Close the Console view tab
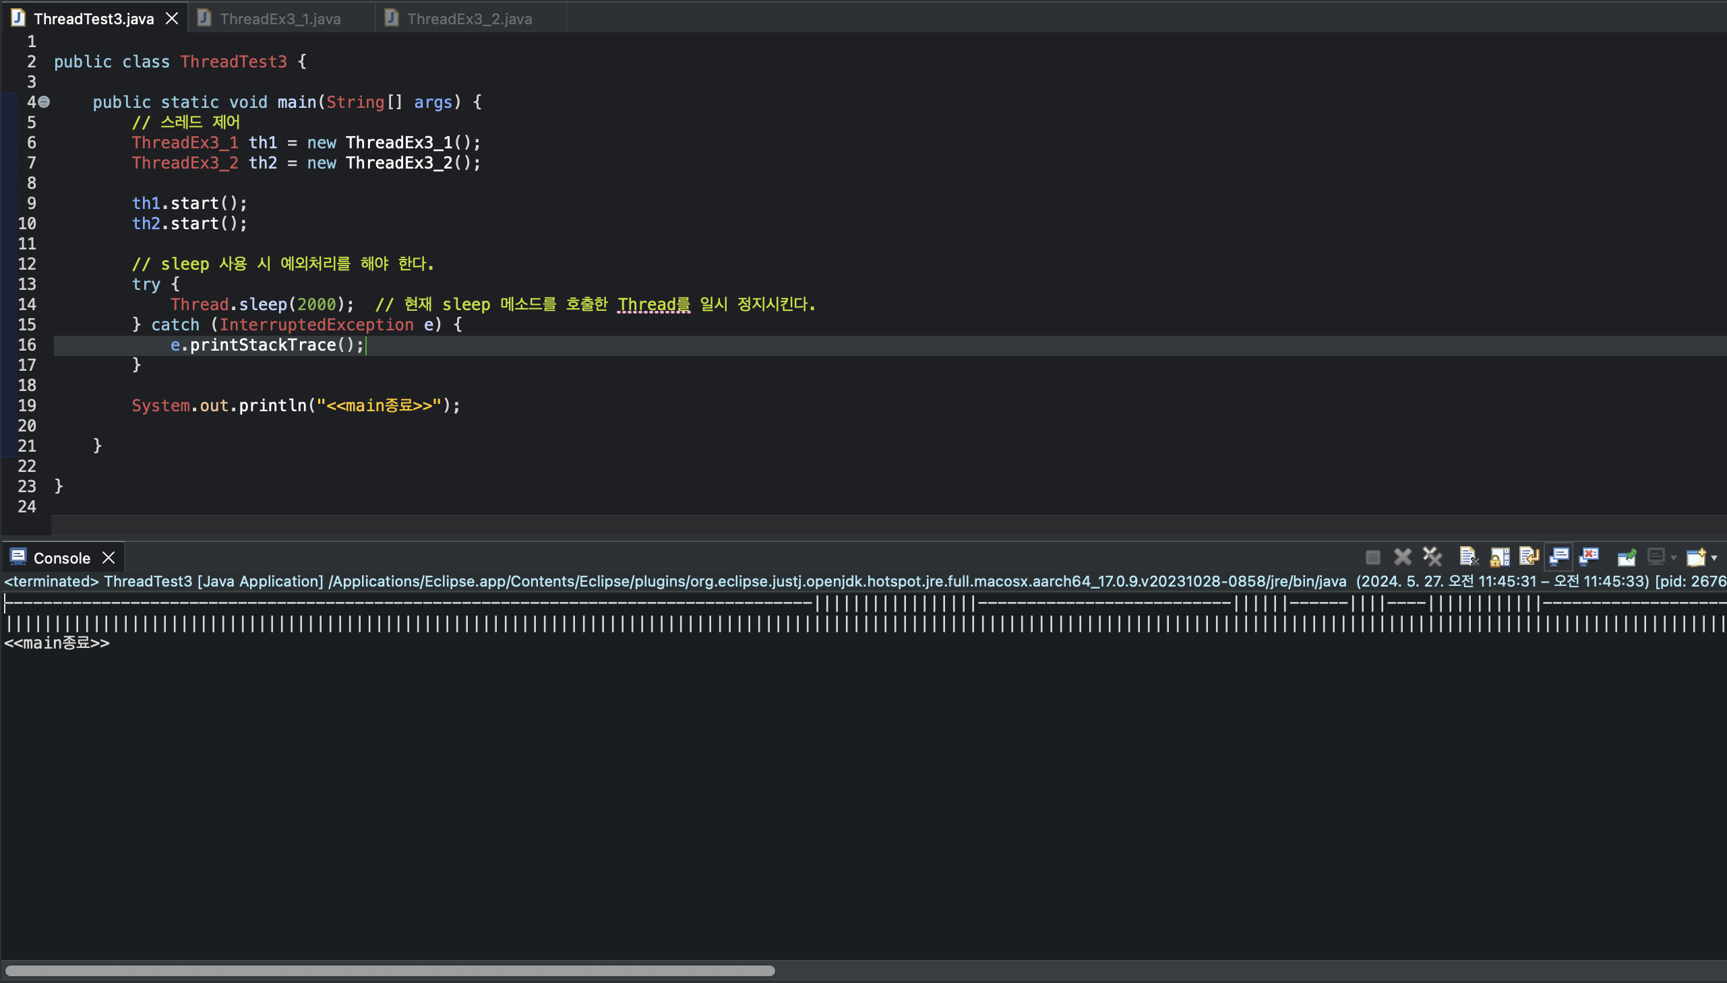Image resolution: width=1727 pixels, height=983 pixels. [109, 558]
